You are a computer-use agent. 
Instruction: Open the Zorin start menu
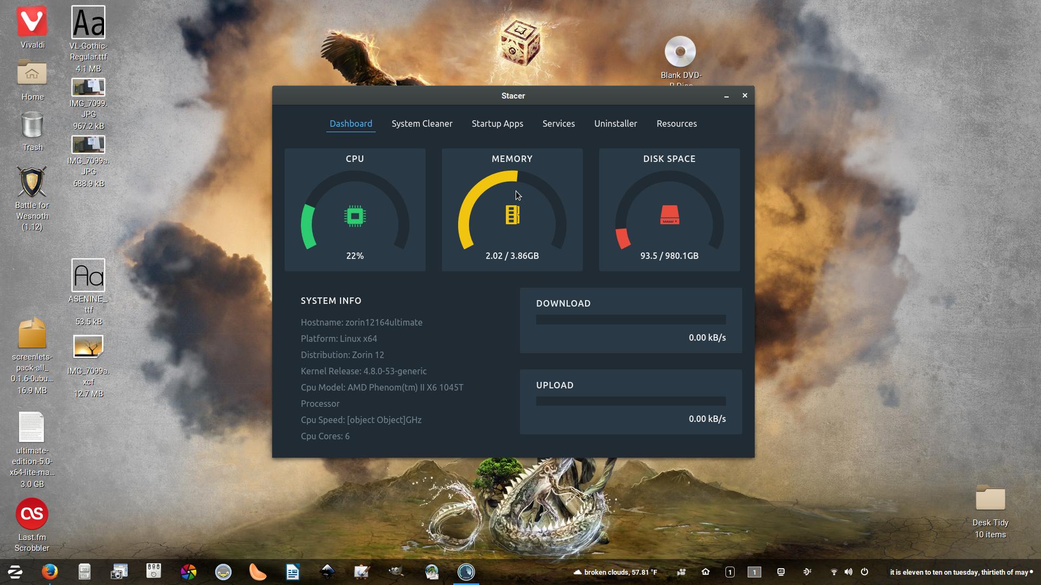[x=15, y=572]
